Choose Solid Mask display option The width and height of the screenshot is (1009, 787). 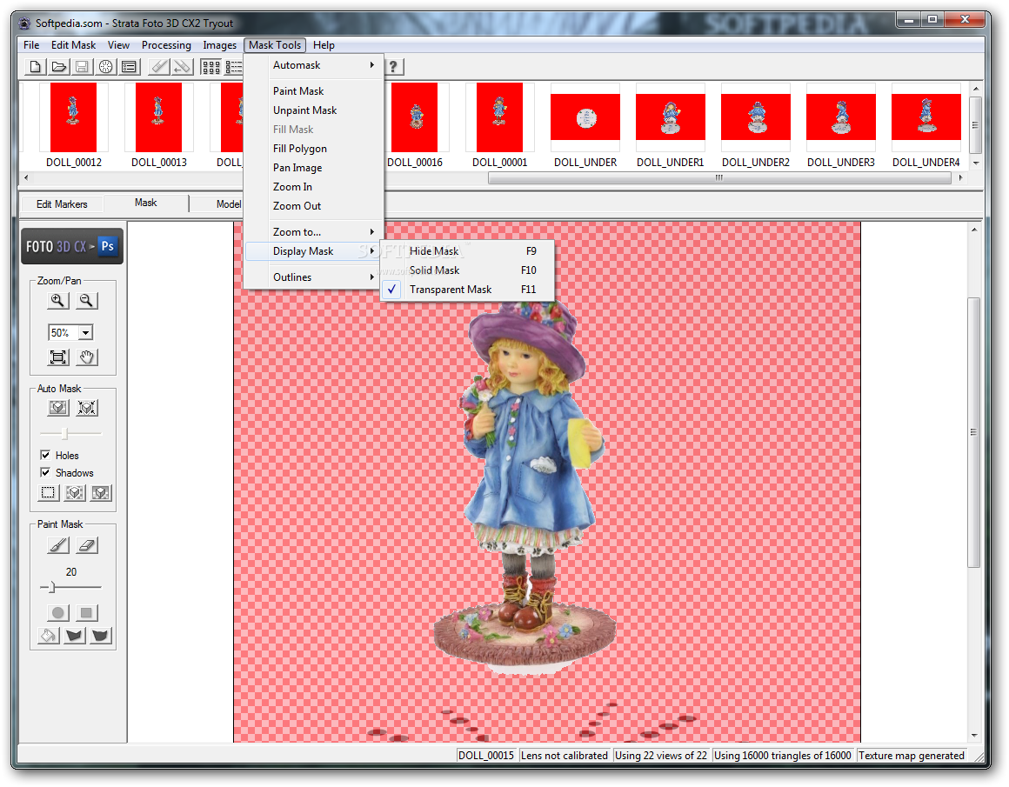(x=466, y=270)
